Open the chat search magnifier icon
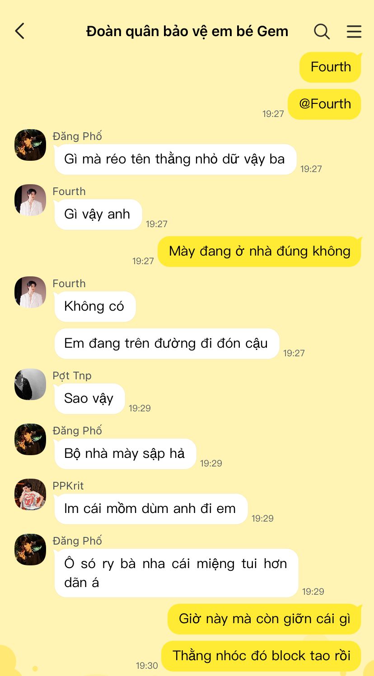The width and height of the screenshot is (374, 676). (322, 31)
